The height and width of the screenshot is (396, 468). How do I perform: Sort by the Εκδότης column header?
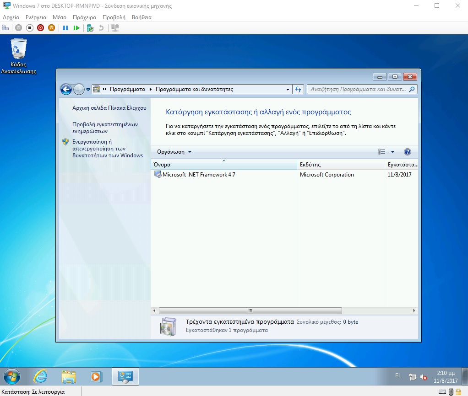click(x=341, y=165)
